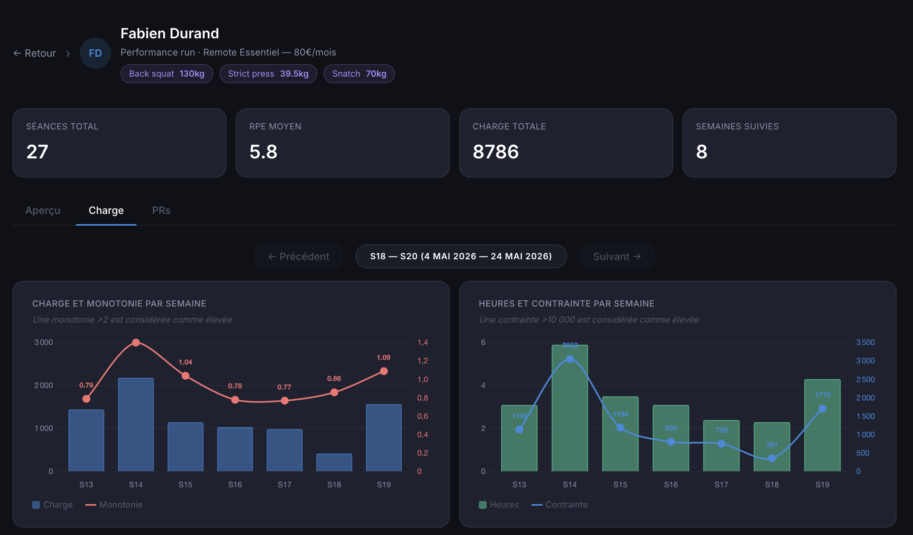The height and width of the screenshot is (535, 913).
Task: Click the breadcrumb chevron next to Retour
Action: click(x=68, y=54)
